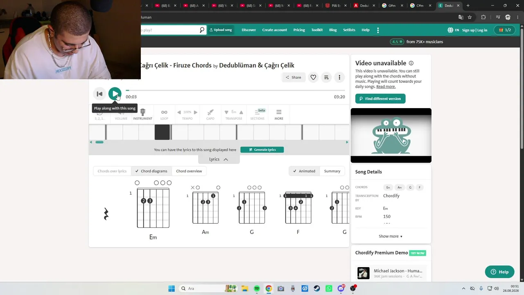
Task: Switch to Summary diagram mode
Action: 332,171
